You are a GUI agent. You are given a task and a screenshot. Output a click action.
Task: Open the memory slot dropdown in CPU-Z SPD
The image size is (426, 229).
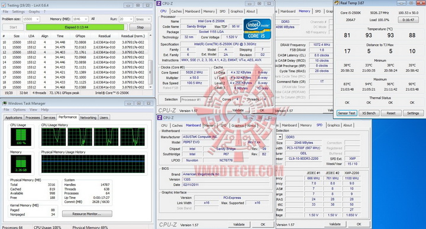click(x=279, y=137)
